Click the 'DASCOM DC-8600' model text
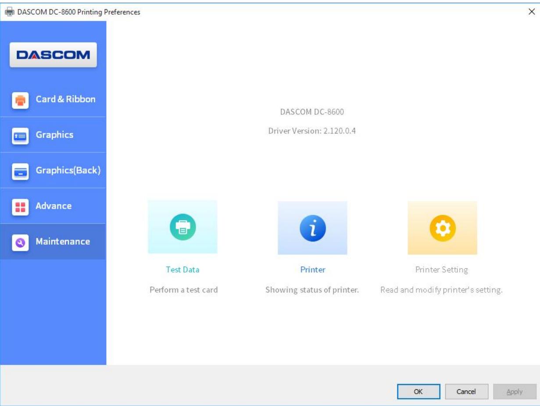540x406 pixels. click(312, 112)
